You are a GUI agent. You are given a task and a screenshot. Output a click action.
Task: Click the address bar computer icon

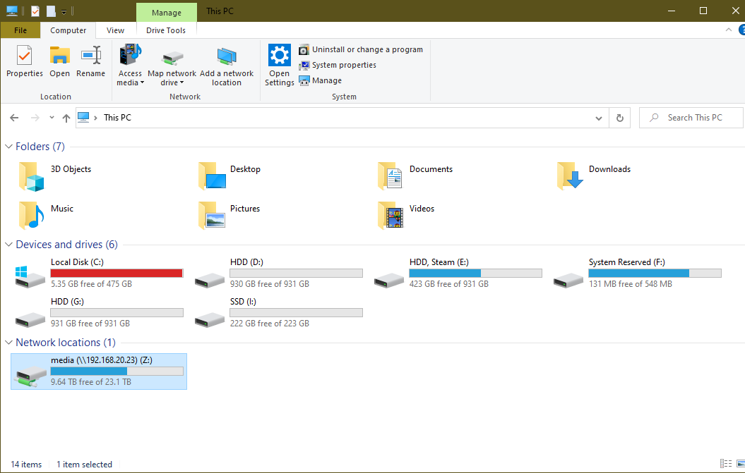point(83,117)
